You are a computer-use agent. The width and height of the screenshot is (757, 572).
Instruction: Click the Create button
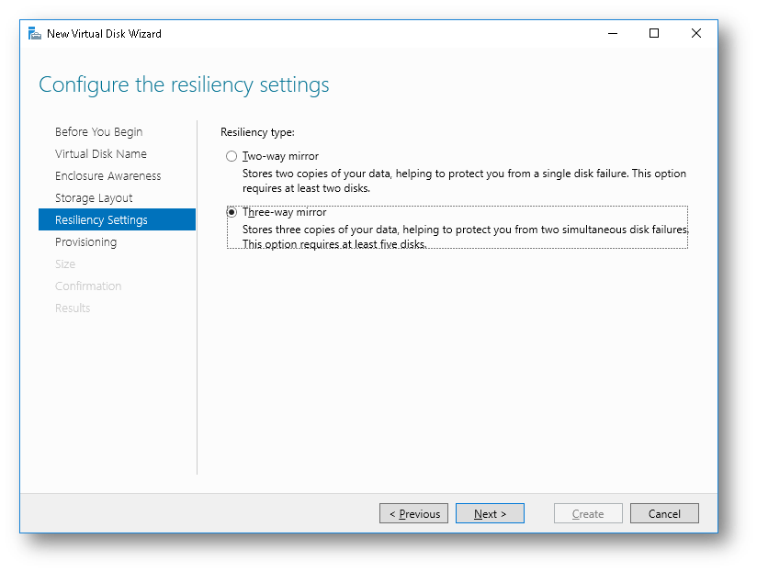coord(587,513)
